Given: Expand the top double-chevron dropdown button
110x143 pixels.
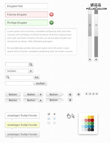Looking at the screenshot, I should click(x=70, y=94).
